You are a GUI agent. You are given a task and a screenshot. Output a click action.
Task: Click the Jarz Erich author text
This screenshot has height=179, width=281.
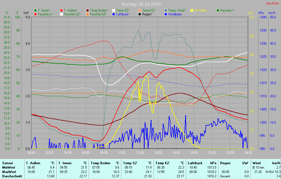272,3
